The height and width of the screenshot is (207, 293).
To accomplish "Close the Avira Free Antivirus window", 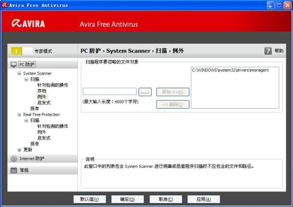I will tap(288, 5).
